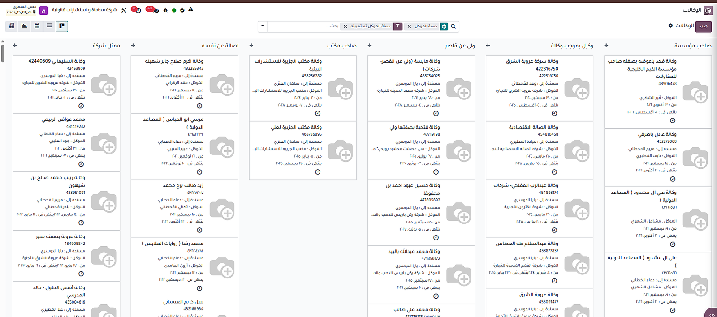Switch to kanban view
Screen dimensions: 717x317
pyautogui.click(x=62, y=26)
